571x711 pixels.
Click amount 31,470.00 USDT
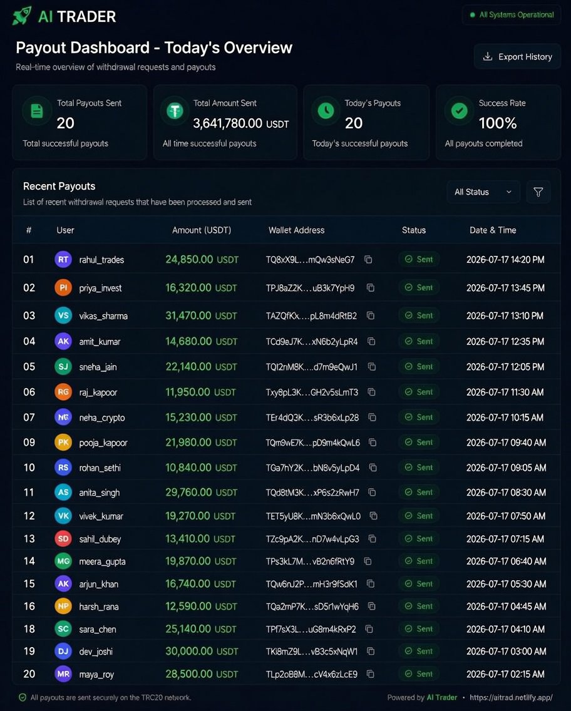click(x=201, y=315)
